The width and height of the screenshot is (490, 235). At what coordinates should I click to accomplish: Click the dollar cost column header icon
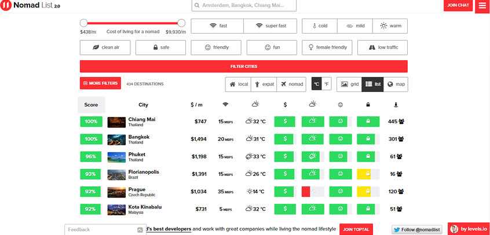pyautogui.click(x=284, y=105)
